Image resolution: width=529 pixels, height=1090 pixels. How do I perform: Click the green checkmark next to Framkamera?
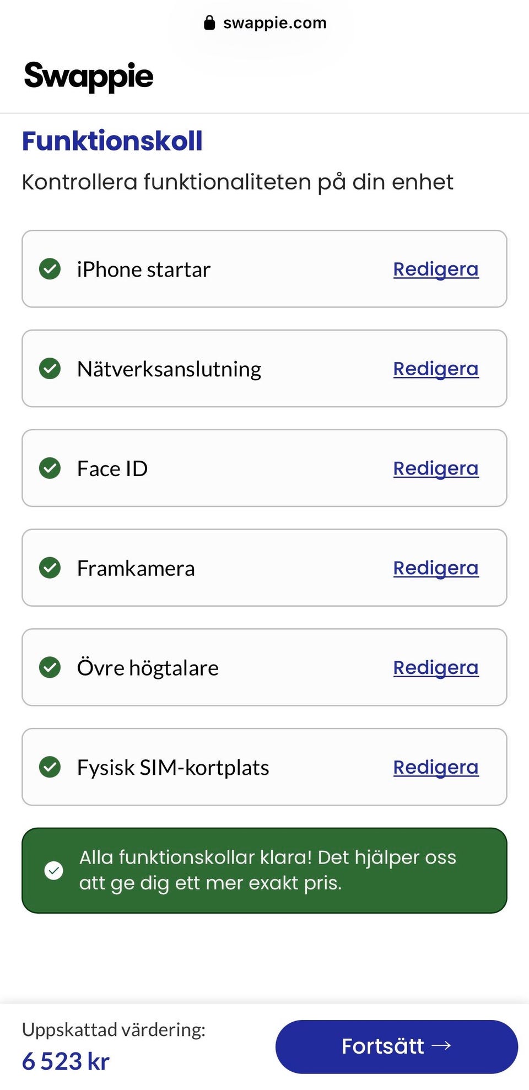[x=50, y=568]
